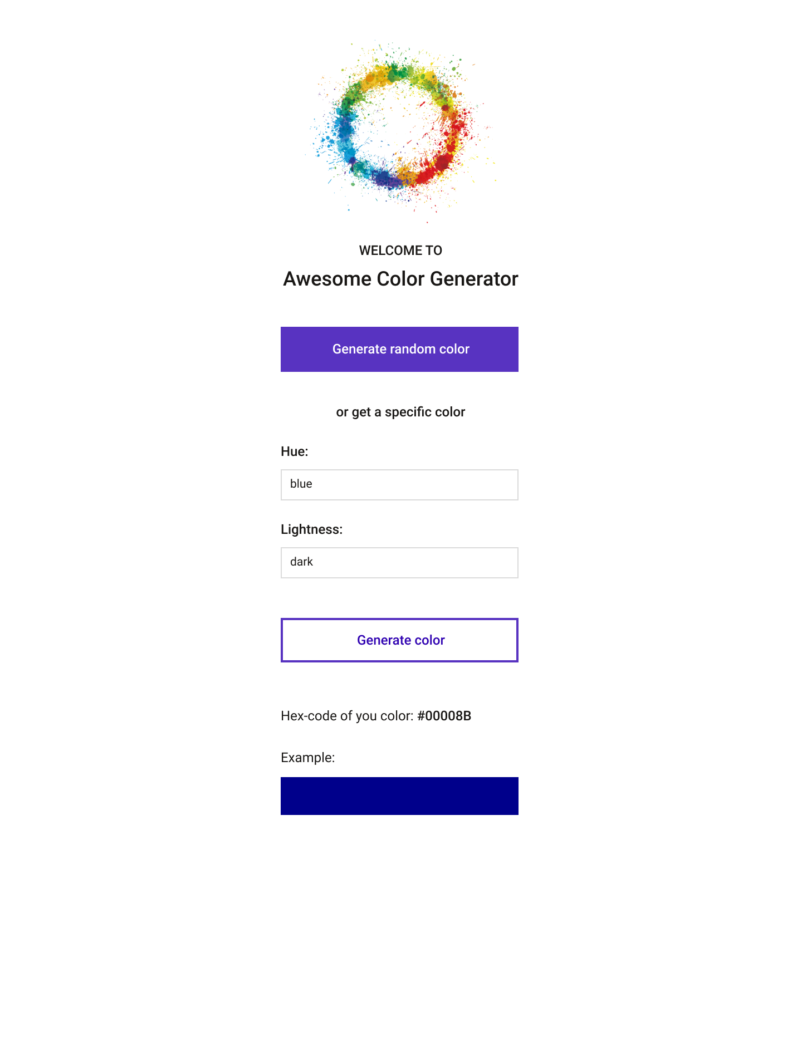
Task: Click the hex code #00008B text
Action: (444, 716)
